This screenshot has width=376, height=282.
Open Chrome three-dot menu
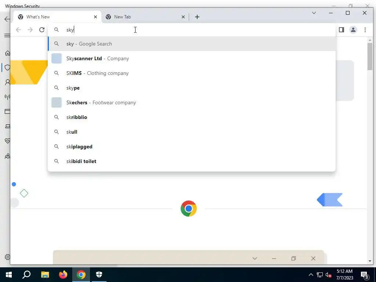(365, 30)
